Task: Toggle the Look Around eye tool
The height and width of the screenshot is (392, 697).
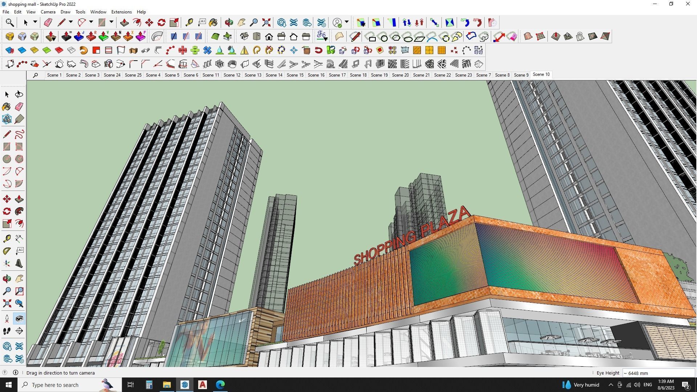Action: [19, 319]
